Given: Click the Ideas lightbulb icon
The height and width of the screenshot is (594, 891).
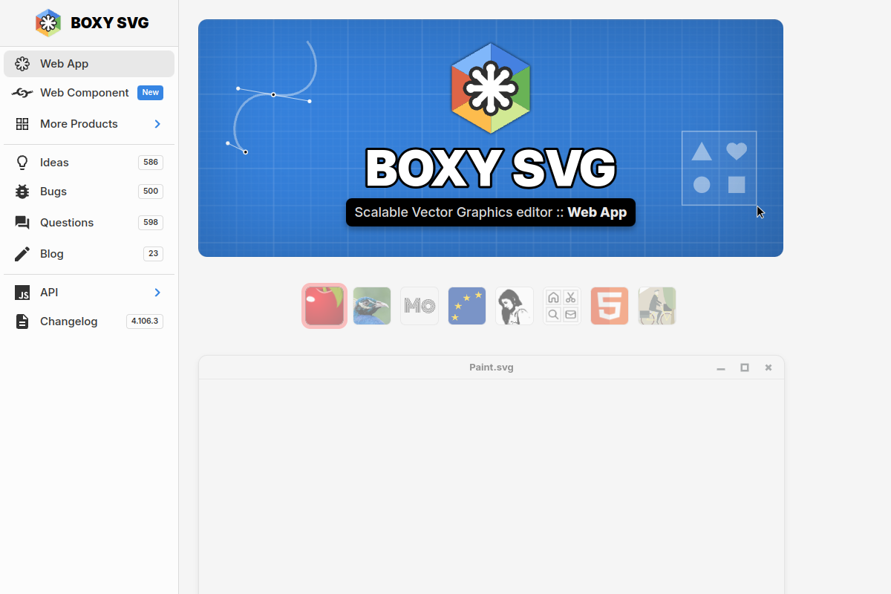Looking at the screenshot, I should (22, 163).
